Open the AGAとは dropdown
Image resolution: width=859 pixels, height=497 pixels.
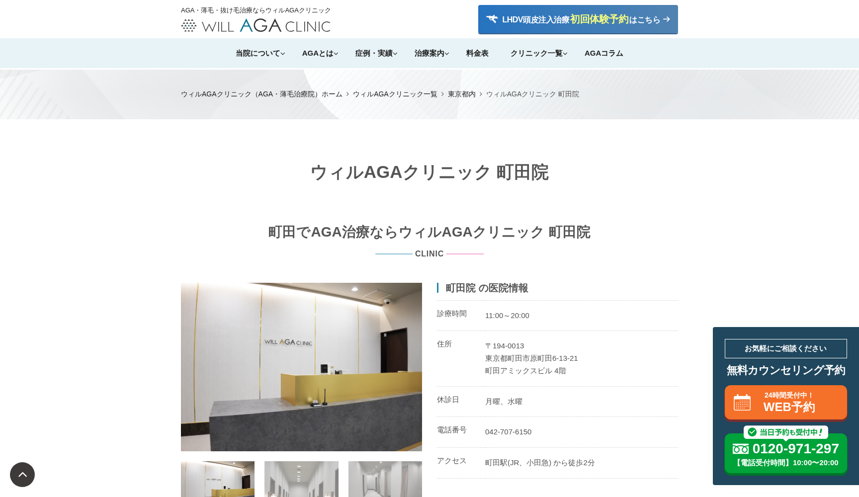click(319, 53)
